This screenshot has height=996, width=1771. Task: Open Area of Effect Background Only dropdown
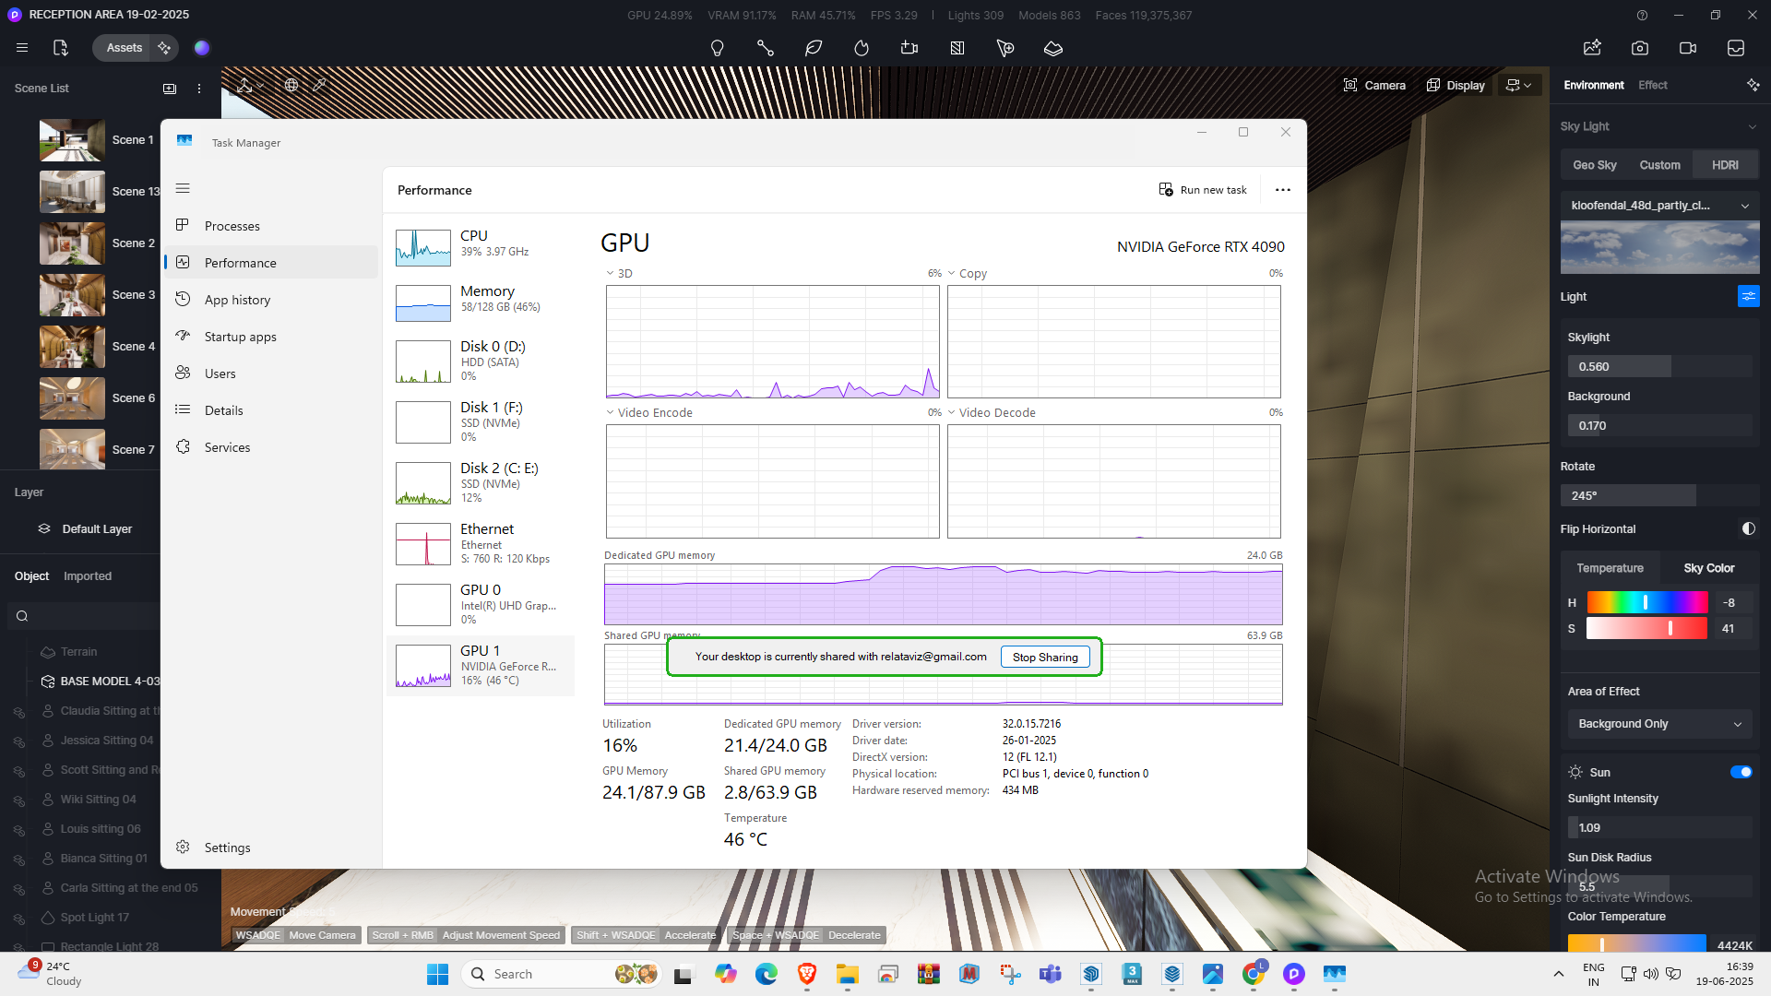point(1659,724)
